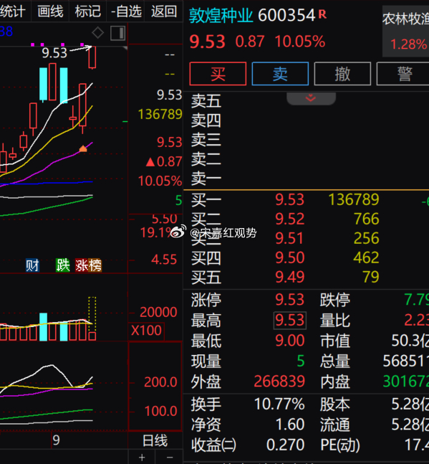Click the diamond icon above chart

[x=98, y=32]
